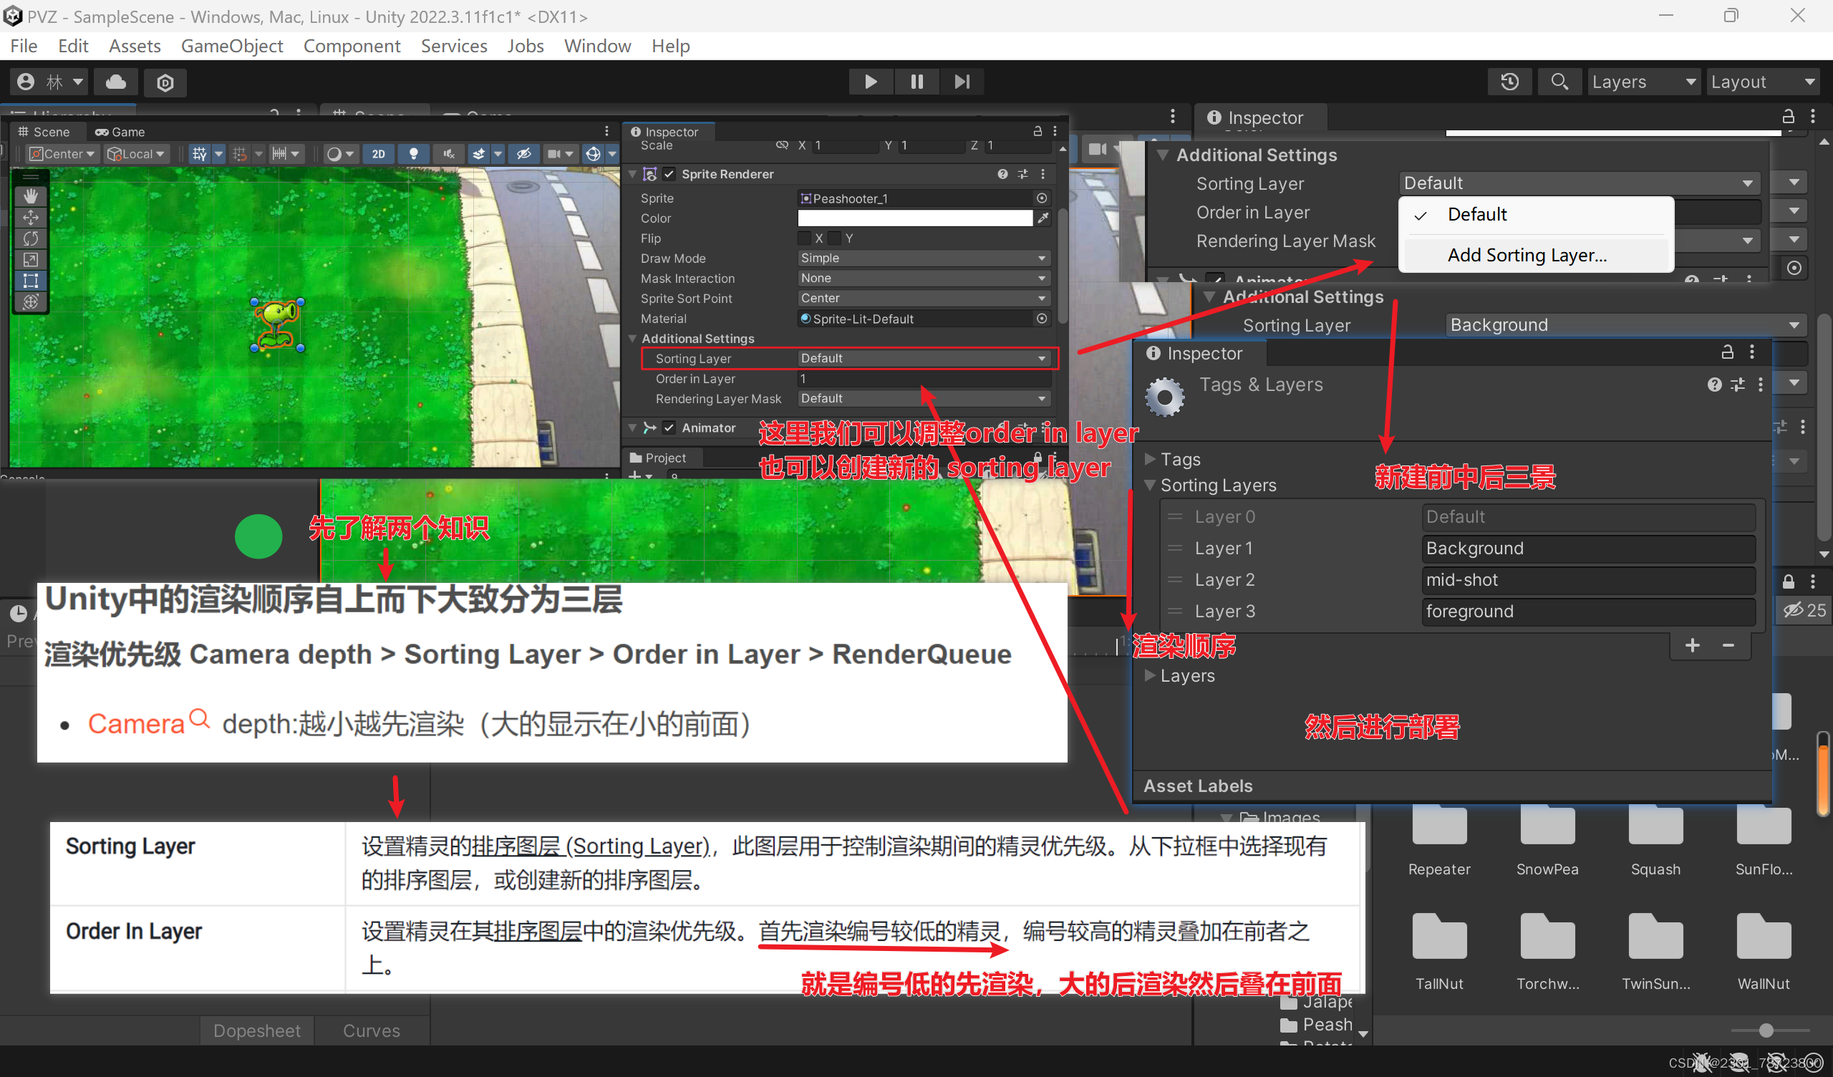Toggle Sprite Renderer enabled checkbox
This screenshot has height=1077, width=1833.
(x=669, y=174)
